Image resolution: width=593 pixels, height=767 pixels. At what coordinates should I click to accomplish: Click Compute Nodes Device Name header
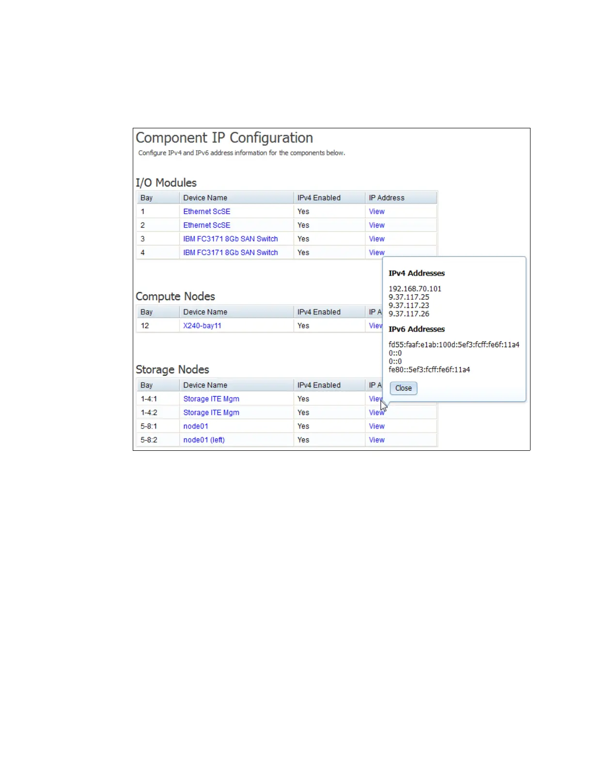point(236,312)
